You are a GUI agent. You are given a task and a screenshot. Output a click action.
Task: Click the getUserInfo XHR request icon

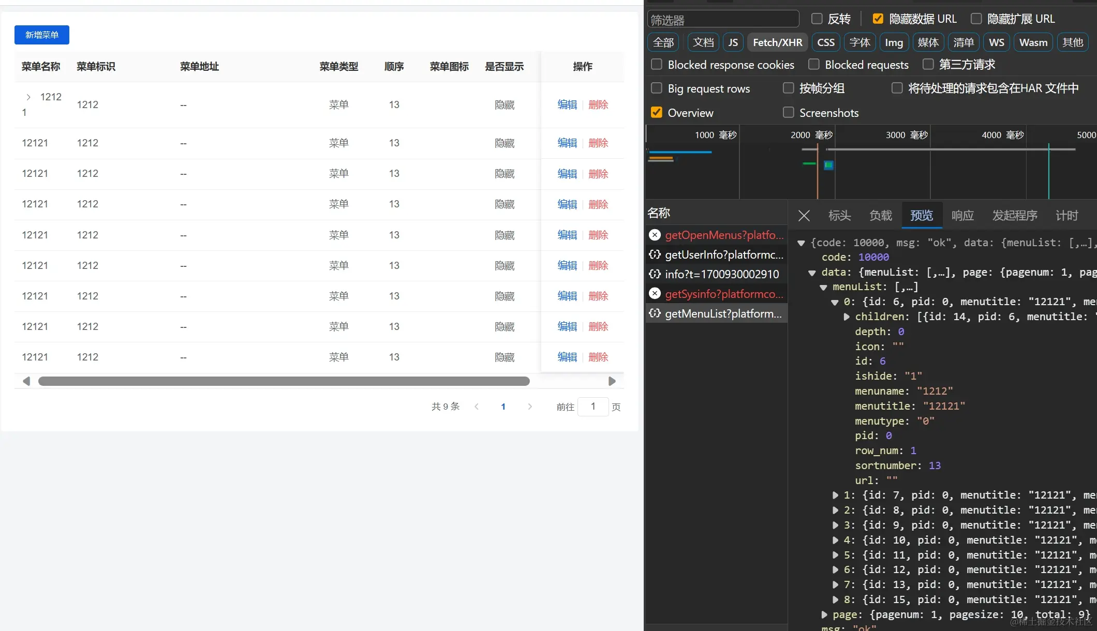[x=655, y=254]
